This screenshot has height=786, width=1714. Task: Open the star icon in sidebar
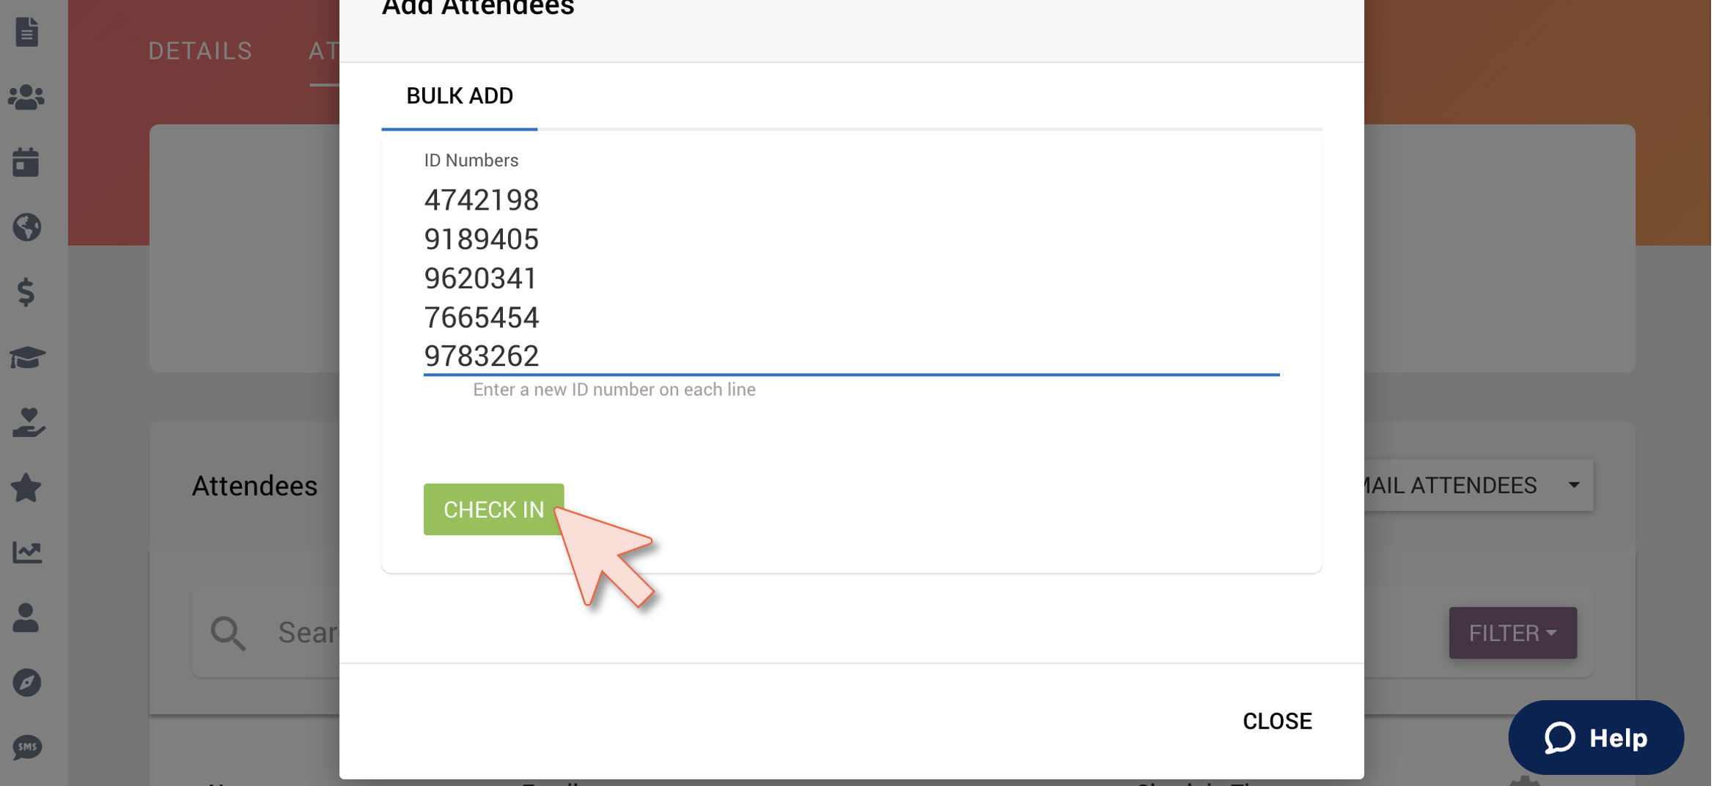coord(26,488)
